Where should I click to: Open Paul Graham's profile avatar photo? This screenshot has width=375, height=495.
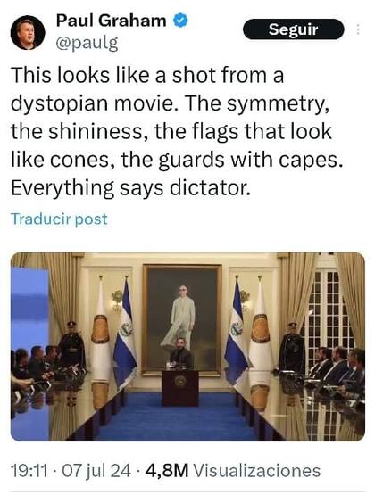(28, 32)
